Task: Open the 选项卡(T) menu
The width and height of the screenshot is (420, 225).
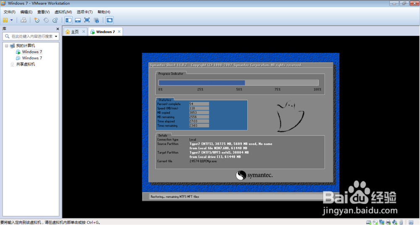Action: tap(85, 12)
